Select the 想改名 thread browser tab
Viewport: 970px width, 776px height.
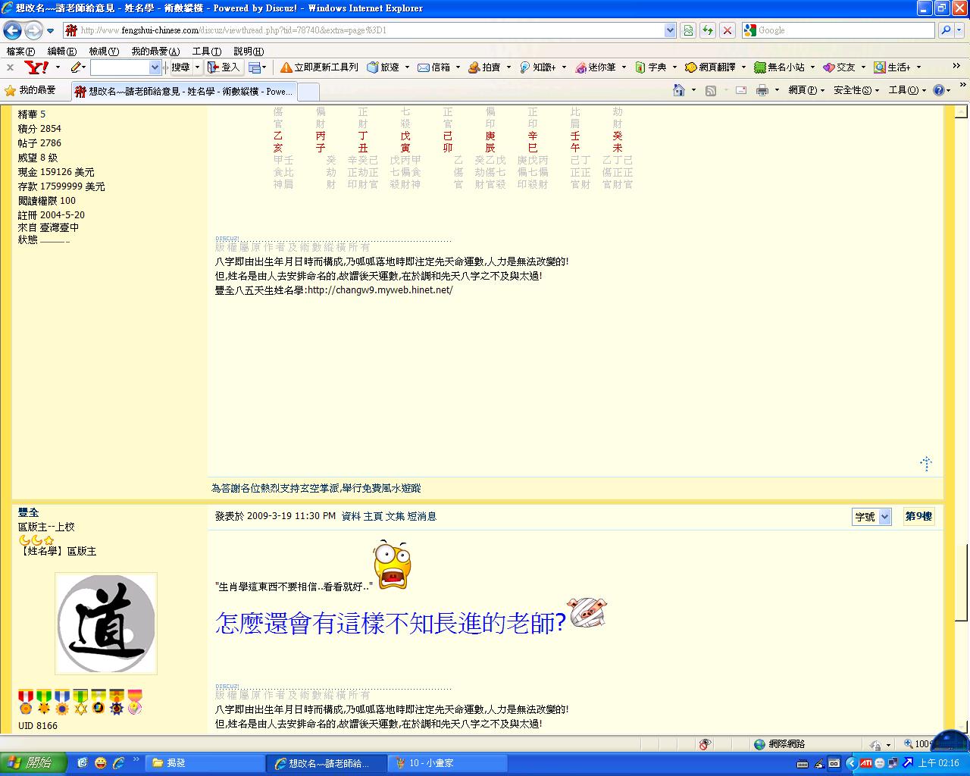pyautogui.click(x=183, y=91)
